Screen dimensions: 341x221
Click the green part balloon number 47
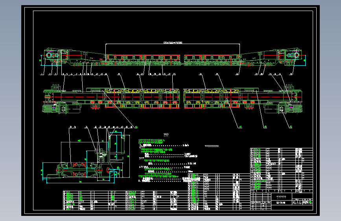tap(240, 127)
